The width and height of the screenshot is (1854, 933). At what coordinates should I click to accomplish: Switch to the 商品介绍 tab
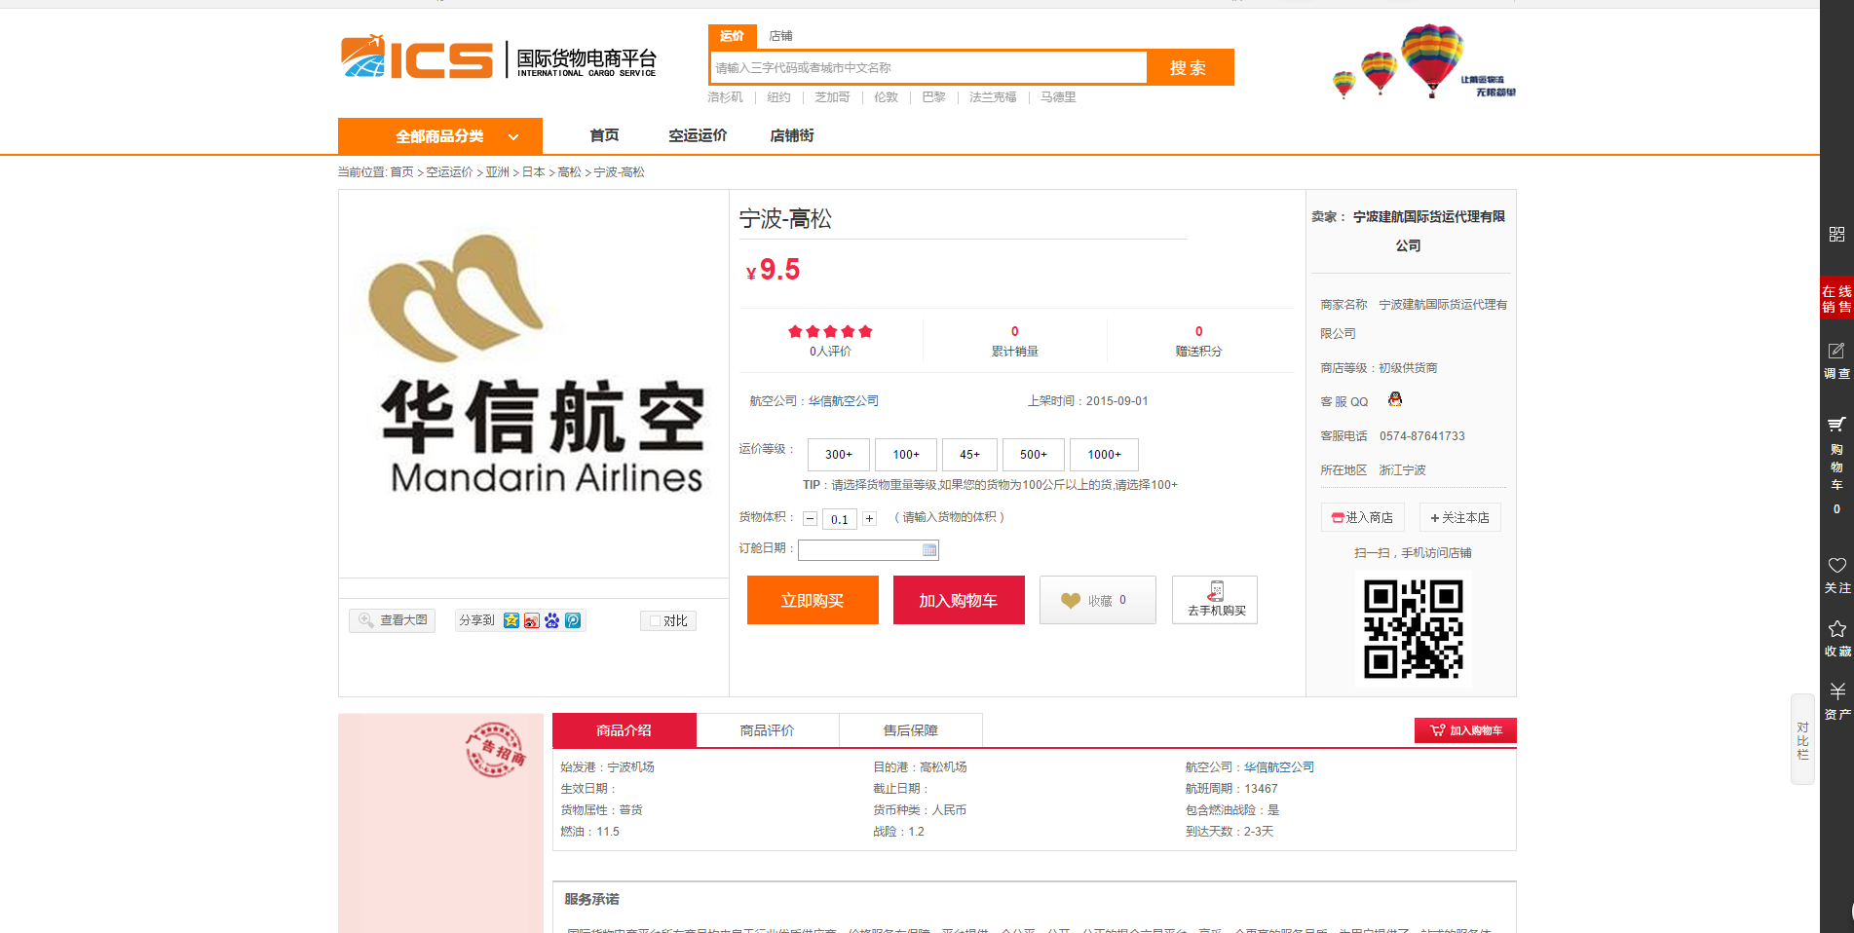point(624,730)
